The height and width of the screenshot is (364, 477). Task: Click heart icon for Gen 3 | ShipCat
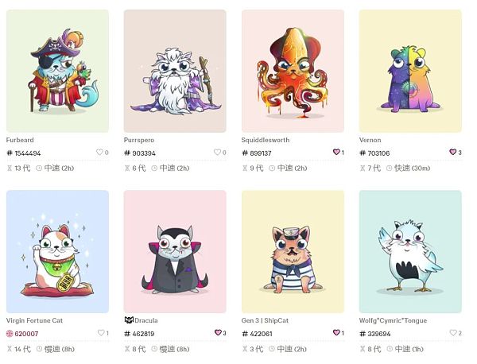[x=336, y=333]
